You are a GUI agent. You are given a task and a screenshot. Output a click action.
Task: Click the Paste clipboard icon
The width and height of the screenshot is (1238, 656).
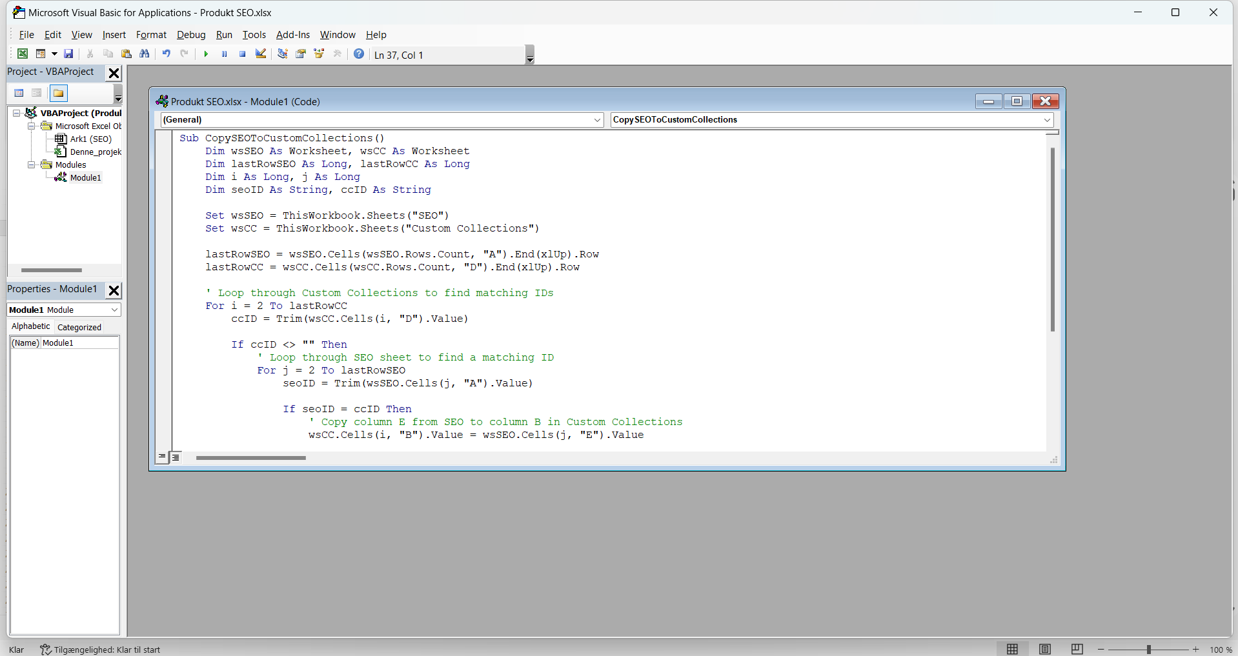click(x=127, y=54)
